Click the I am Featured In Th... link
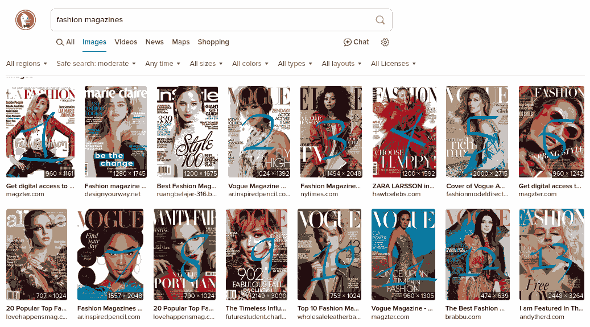Screen dimensions: 590x327 552,308
